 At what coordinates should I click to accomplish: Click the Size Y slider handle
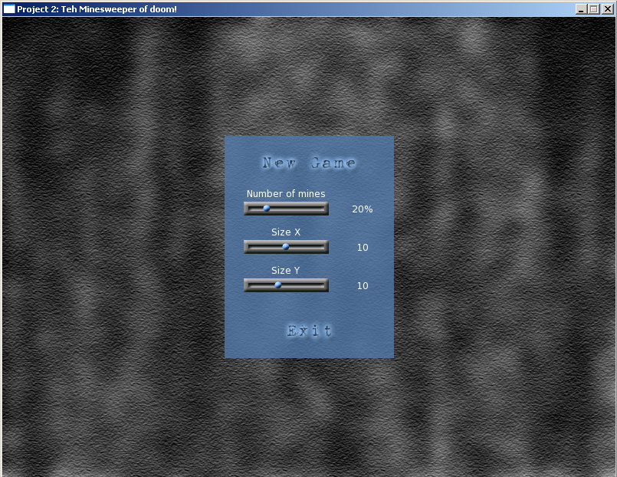[x=278, y=285]
